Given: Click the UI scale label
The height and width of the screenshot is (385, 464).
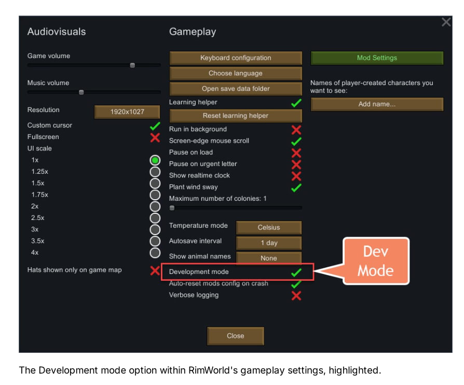Looking at the screenshot, I should [x=39, y=148].
